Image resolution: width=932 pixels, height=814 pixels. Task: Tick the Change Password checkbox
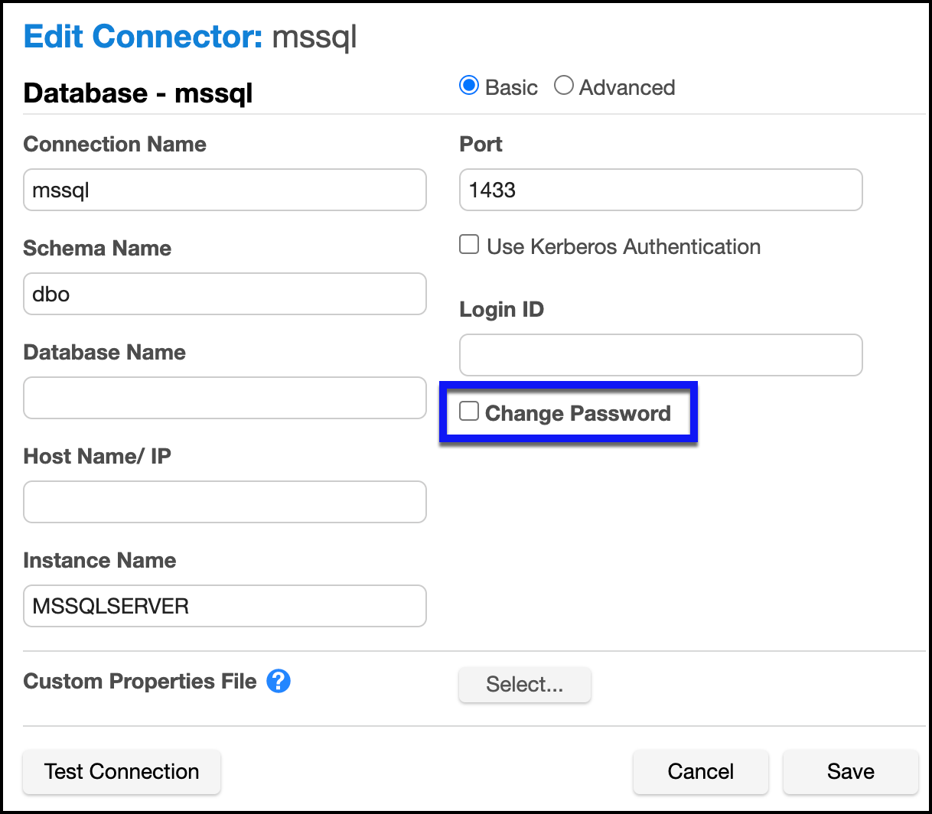(469, 412)
